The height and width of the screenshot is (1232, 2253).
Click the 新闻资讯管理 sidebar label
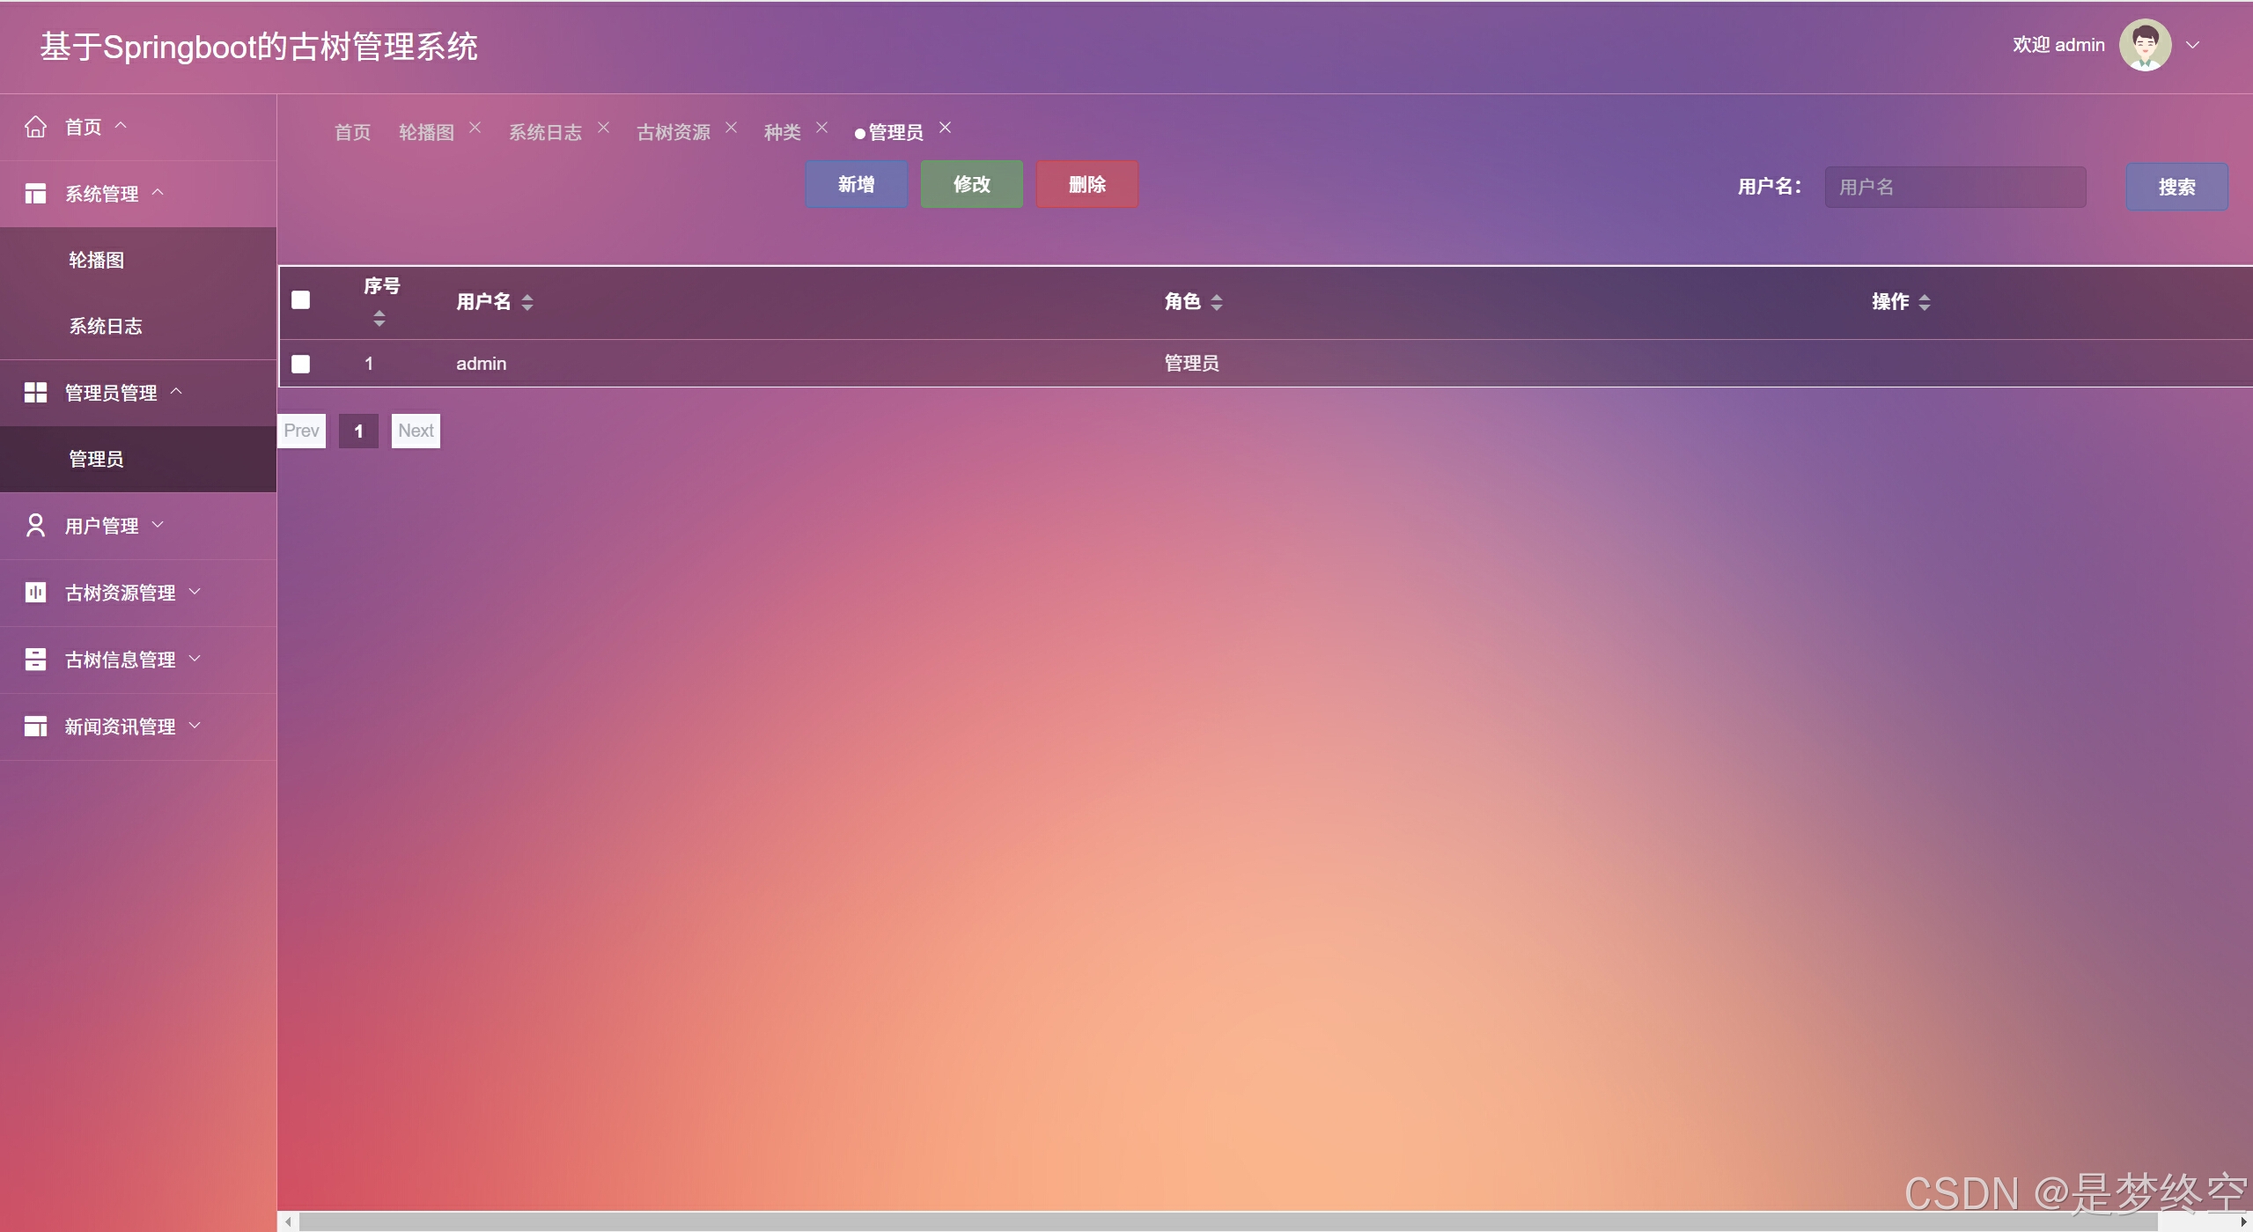tap(120, 727)
